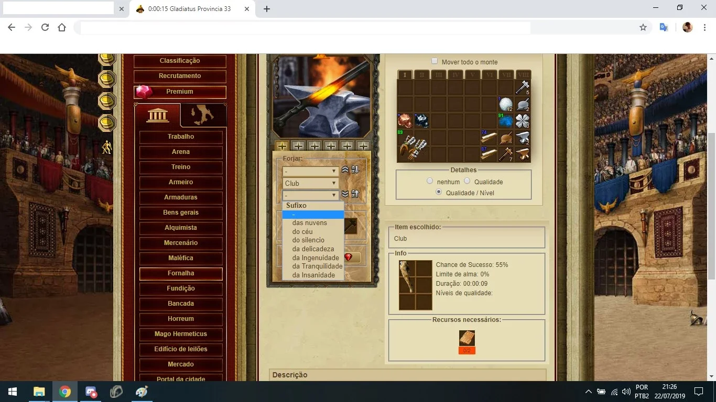The width and height of the screenshot is (716, 402).
Task: Click the running gladiator figure icon
Action: pyautogui.click(x=106, y=148)
